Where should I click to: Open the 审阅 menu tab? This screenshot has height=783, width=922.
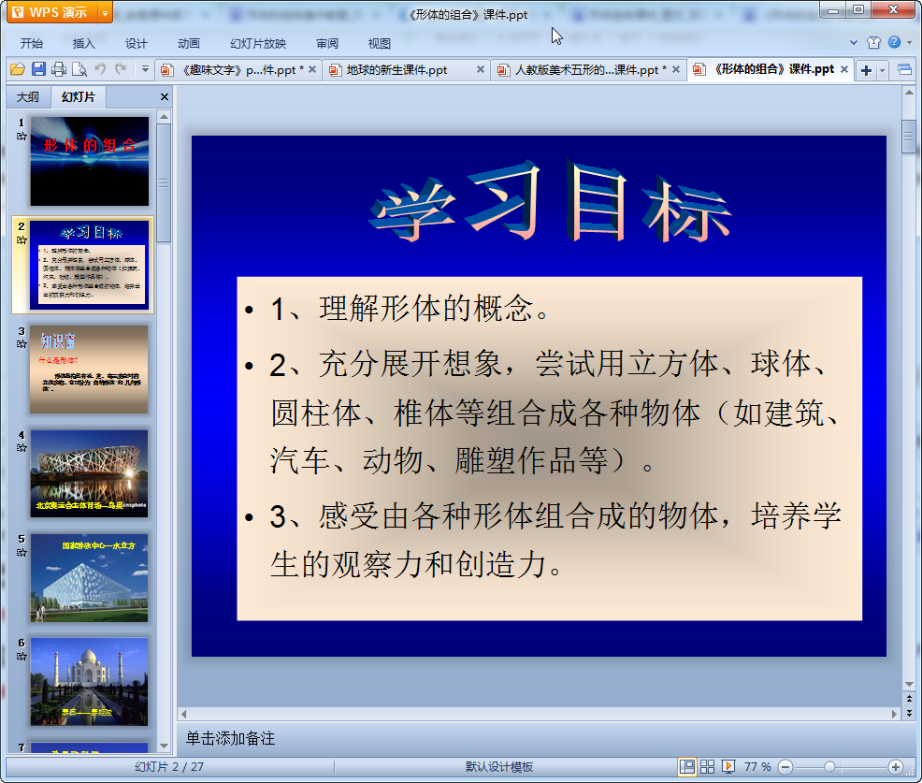pyautogui.click(x=327, y=44)
